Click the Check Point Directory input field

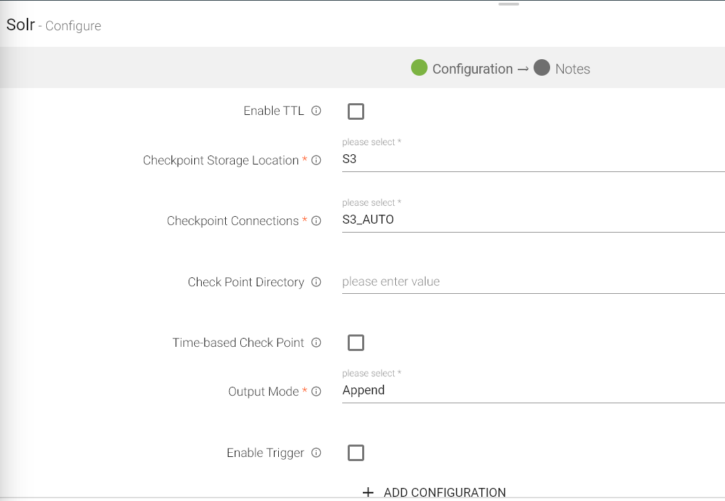point(533,281)
